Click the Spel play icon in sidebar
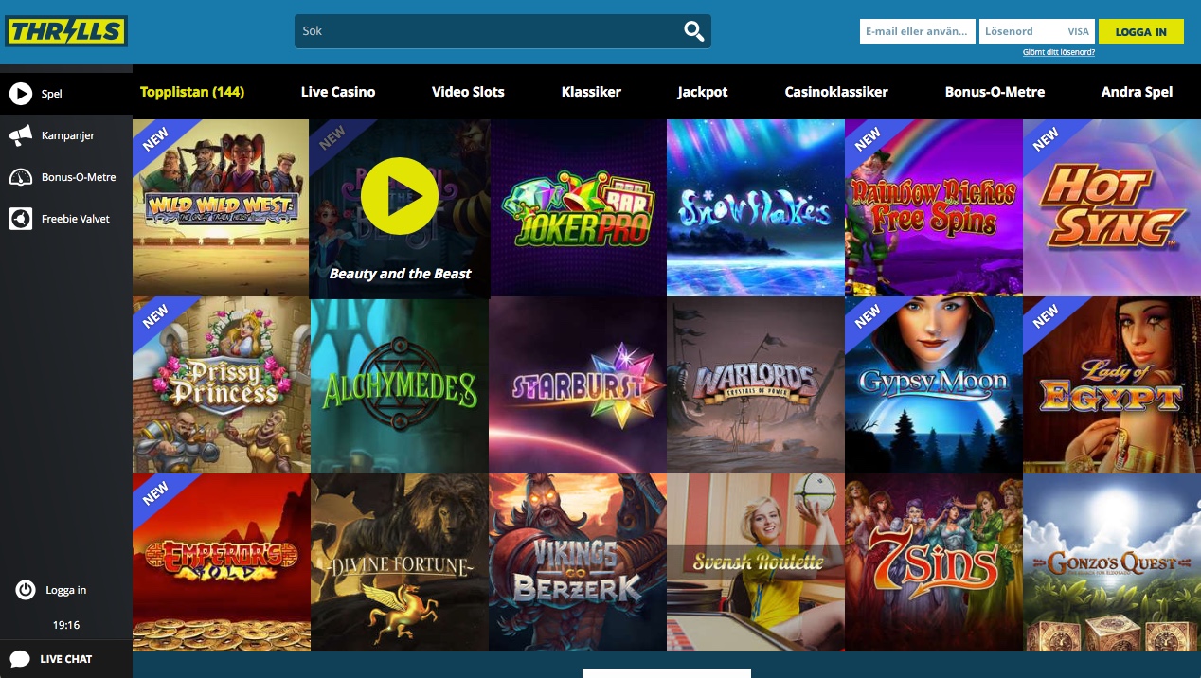Image resolution: width=1201 pixels, height=678 pixels. click(20, 94)
